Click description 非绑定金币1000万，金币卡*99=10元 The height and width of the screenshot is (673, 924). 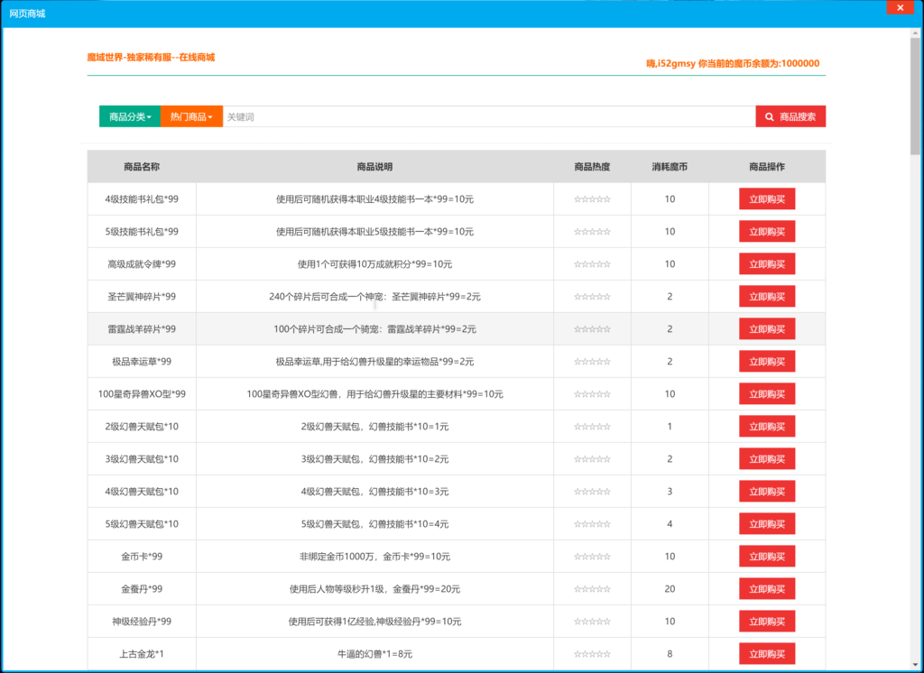click(374, 556)
